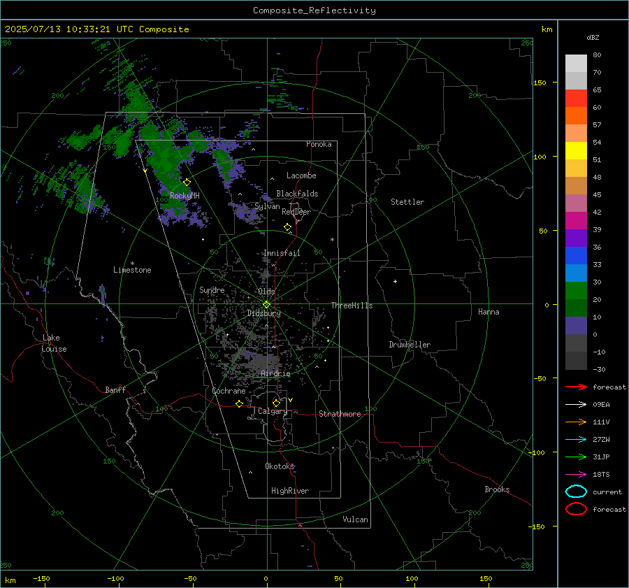Click the yellow diamond marker near Cochrane
This screenshot has height=588, width=629.
240,404
